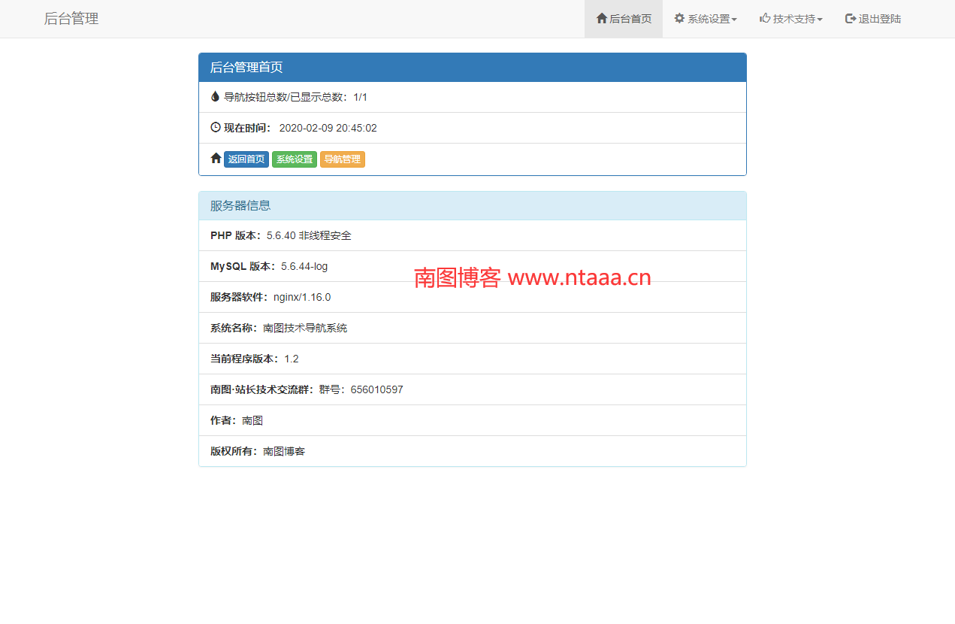Image resolution: width=955 pixels, height=624 pixels.
Task: Click the gear icon beside 系统设置 in navbar
Action: pos(679,19)
